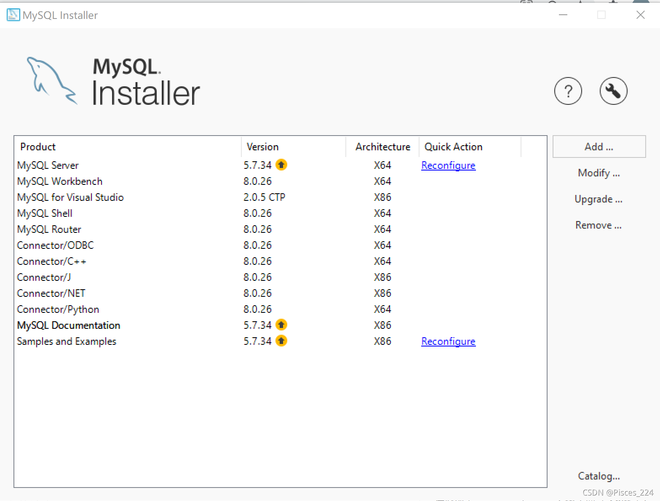
Task: Select the MySQL Documentation row
Action: 280,325
